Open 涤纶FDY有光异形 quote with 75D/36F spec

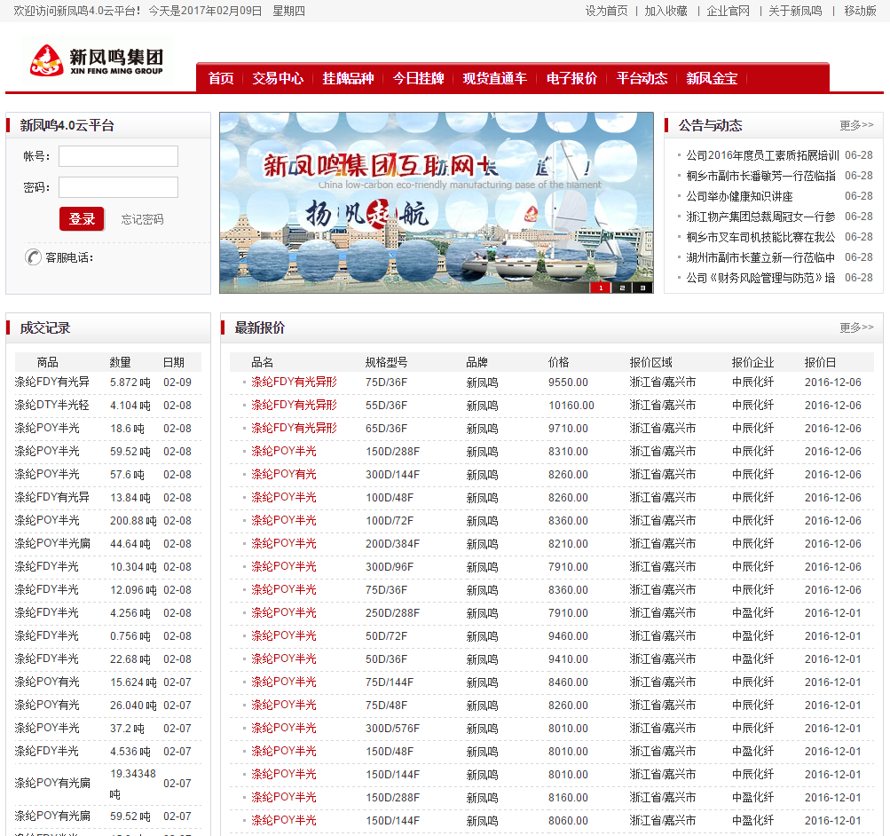(294, 382)
